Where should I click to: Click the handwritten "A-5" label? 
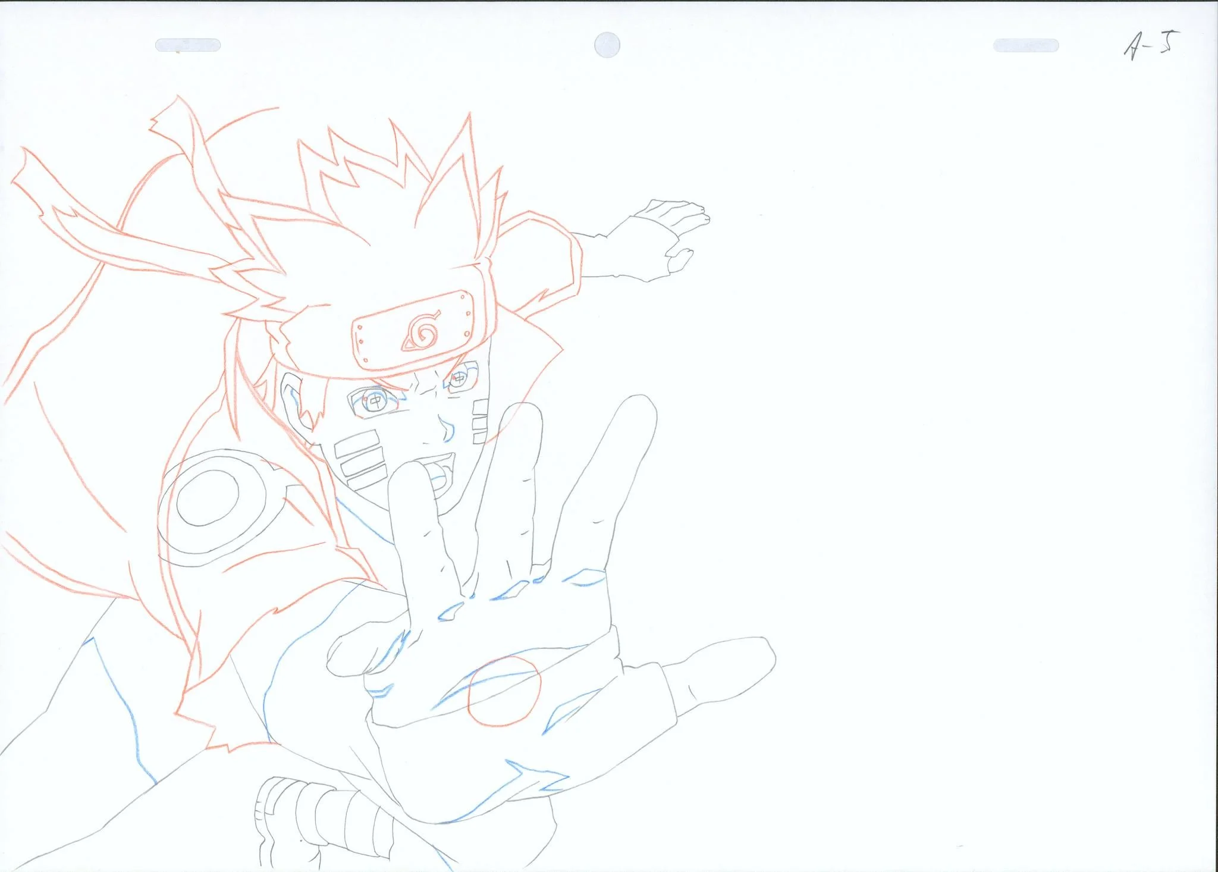coord(1151,45)
